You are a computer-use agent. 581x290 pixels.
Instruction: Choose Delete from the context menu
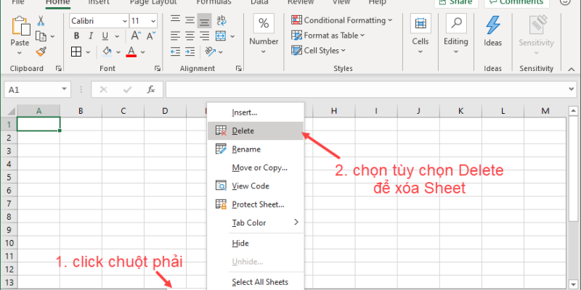pos(243,131)
